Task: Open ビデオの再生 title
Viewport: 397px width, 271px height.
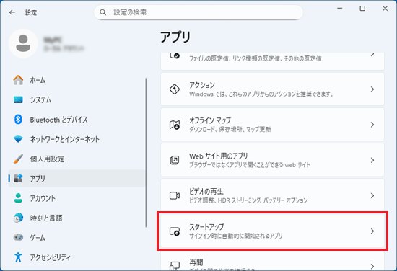Action: 206,192
